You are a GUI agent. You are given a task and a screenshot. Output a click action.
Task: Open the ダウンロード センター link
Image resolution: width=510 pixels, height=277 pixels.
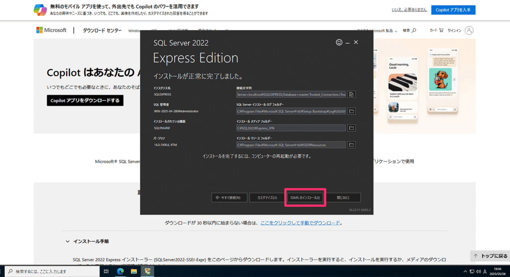[102, 30]
